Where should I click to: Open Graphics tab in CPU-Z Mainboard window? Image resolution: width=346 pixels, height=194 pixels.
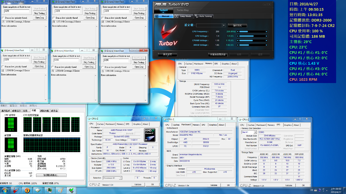click(213, 125)
